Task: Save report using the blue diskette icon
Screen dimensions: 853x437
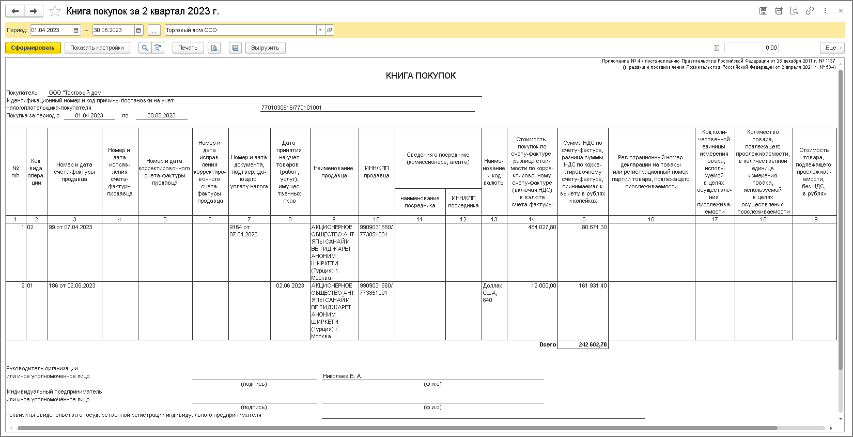Action: [235, 48]
